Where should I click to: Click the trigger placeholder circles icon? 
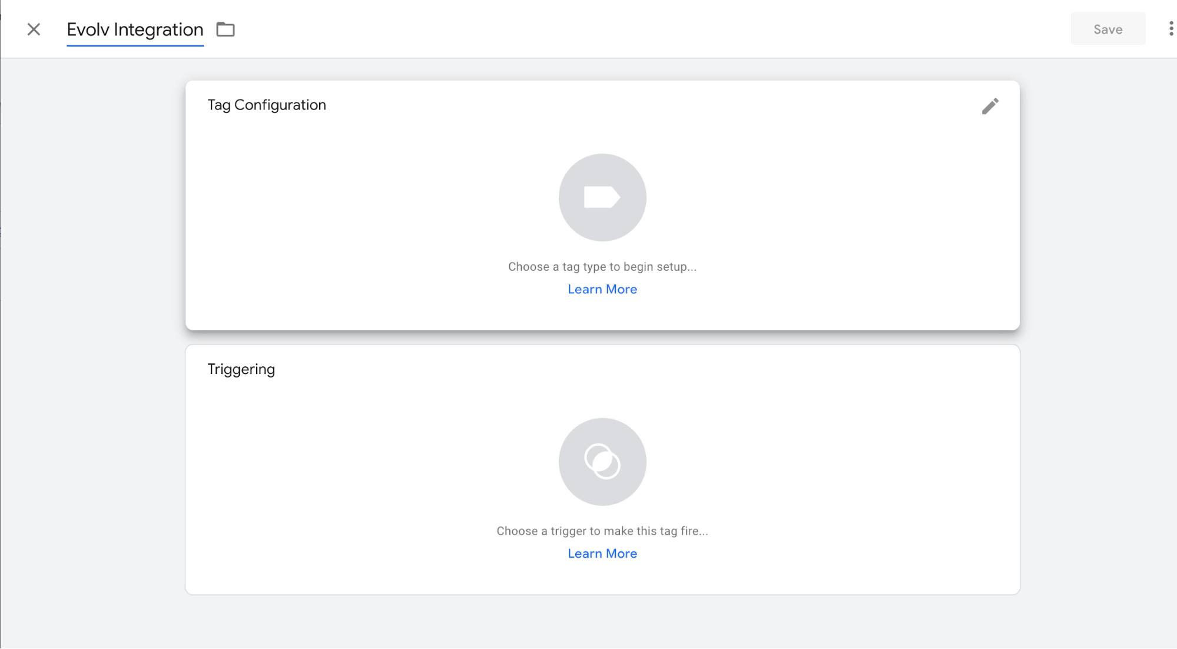click(x=602, y=462)
